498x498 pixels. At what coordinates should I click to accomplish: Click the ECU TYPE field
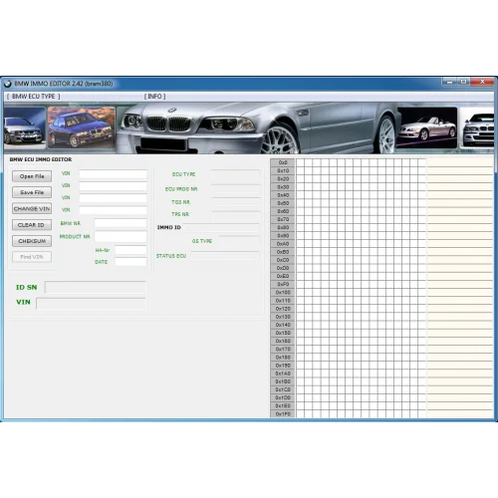(235, 174)
